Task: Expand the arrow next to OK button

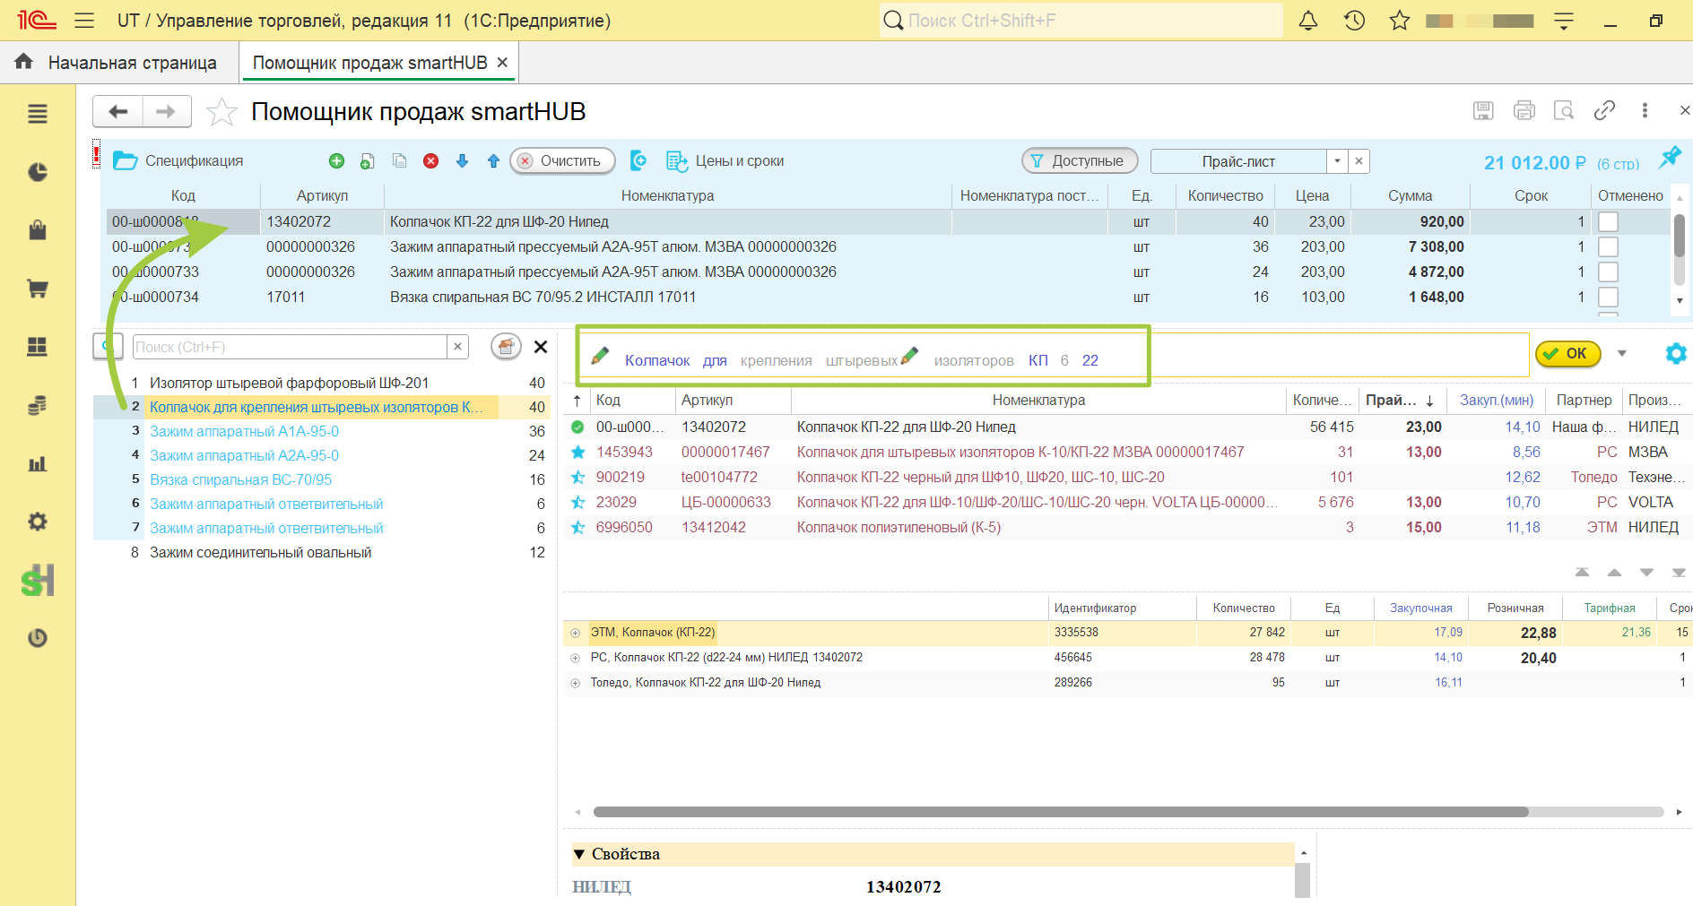Action: point(1621,353)
